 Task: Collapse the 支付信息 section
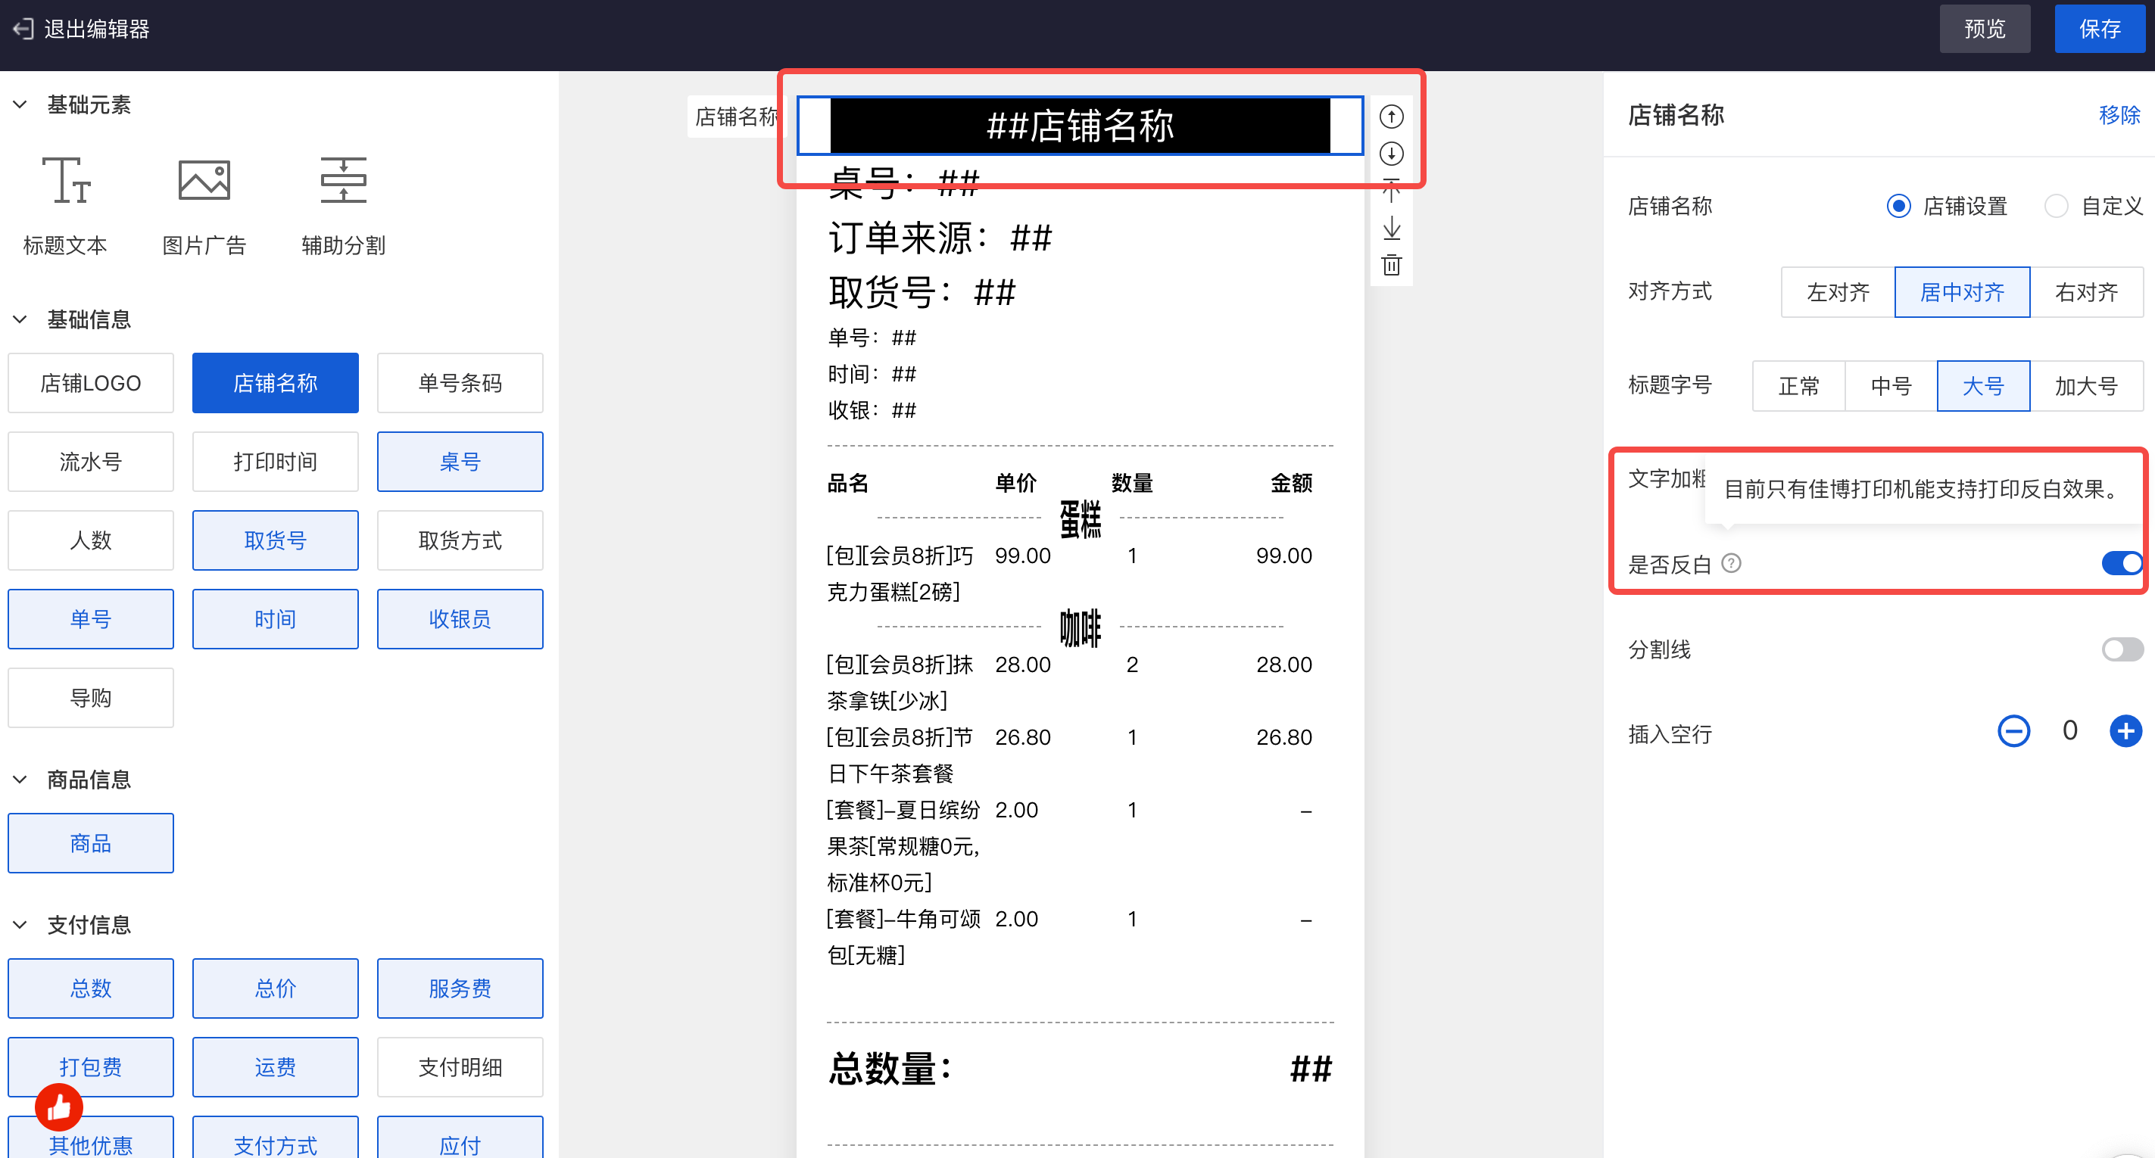coord(20,925)
